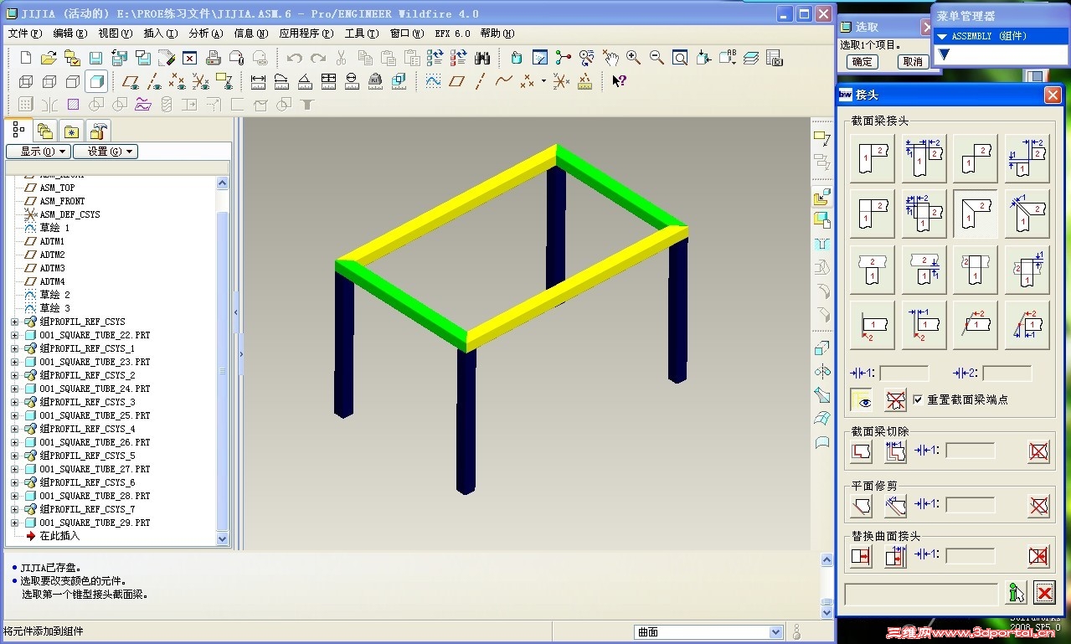The image size is (1071, 644).
Task: Open the 设置 dropdown in model tree
Action: click(x=106, y=152)
